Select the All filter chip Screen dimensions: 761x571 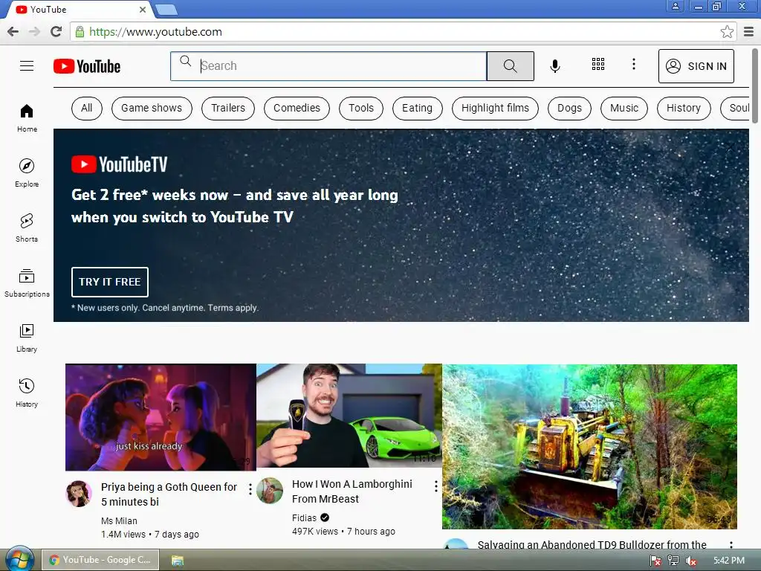pos(87,108)
